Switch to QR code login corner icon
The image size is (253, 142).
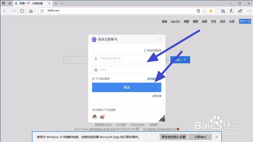162,119
